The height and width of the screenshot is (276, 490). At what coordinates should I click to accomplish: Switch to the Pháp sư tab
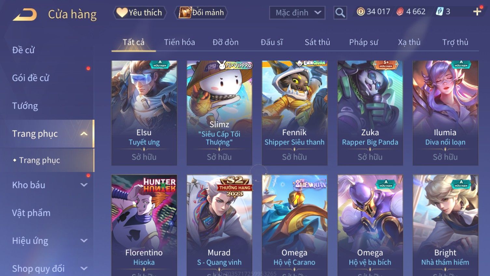click(x=363, y=42)
